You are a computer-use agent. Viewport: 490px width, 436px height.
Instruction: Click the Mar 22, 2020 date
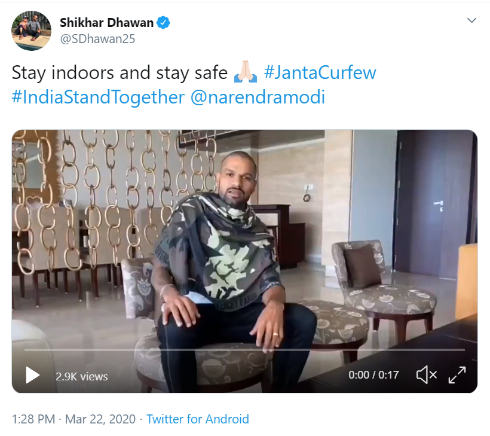click(x=100, y=419)
